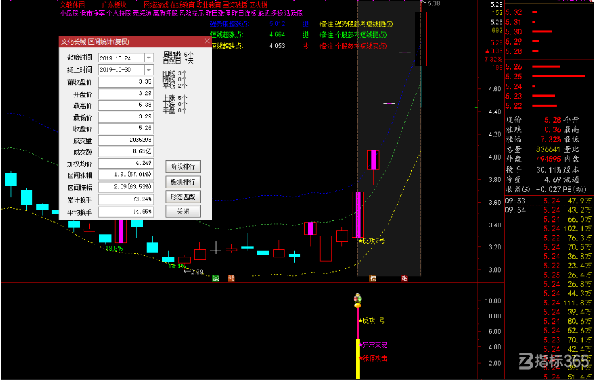595x380 pixels.
Task: Close the 区间统计 dialog with X icon
Action: (x=207, y=41)
